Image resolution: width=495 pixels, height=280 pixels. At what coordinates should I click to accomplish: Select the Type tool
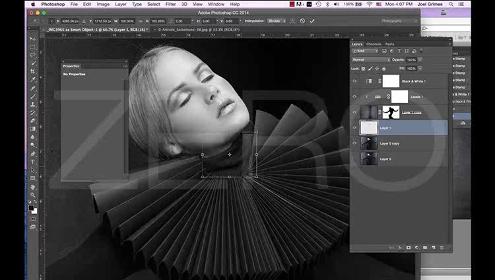tap(32, 161)
